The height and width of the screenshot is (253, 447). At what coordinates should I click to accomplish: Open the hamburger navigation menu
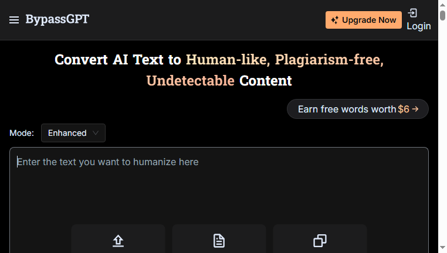click(14, 20)
